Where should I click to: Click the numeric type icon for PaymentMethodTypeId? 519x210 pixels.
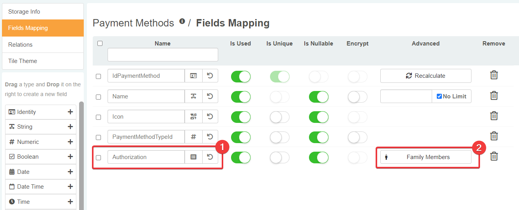click(193, 137)
